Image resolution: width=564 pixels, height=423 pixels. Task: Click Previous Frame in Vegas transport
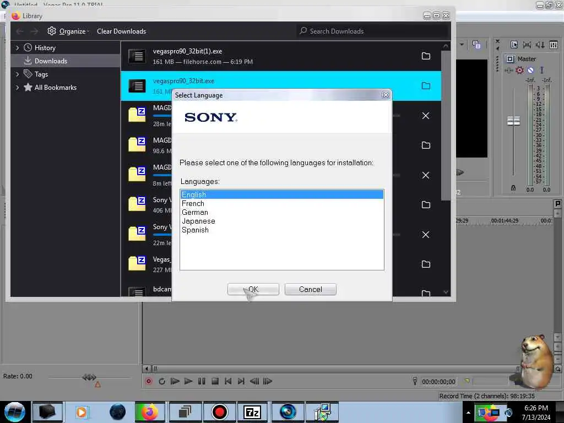(254, 381)
